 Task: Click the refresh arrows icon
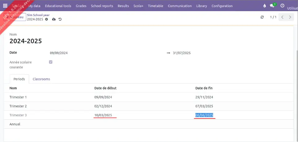(x=262, y=17)
